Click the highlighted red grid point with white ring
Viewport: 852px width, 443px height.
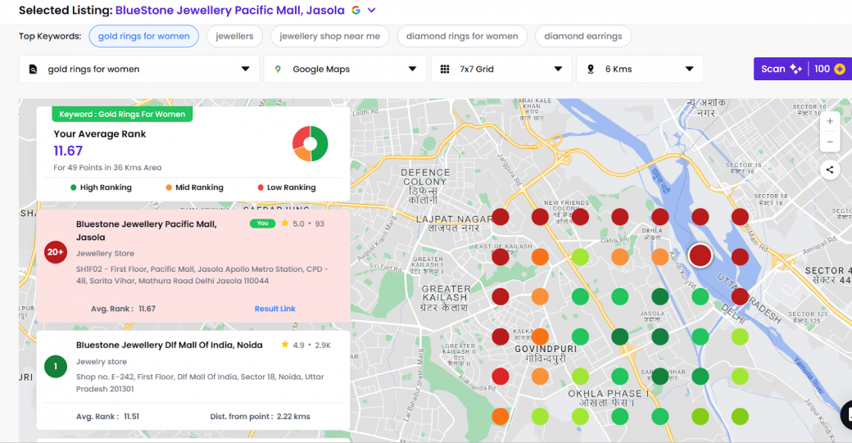pos(700,255)
